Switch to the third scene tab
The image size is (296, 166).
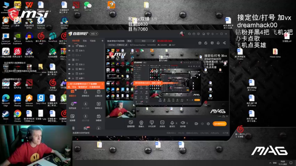[92, 41]
